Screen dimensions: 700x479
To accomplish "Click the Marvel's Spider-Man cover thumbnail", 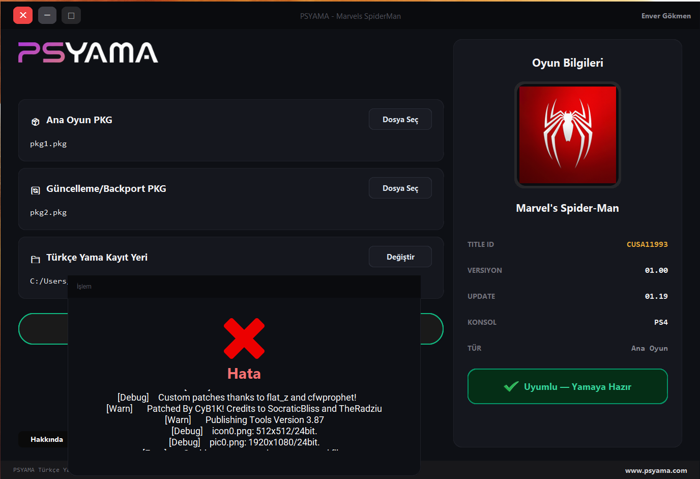I will (568, 135).
